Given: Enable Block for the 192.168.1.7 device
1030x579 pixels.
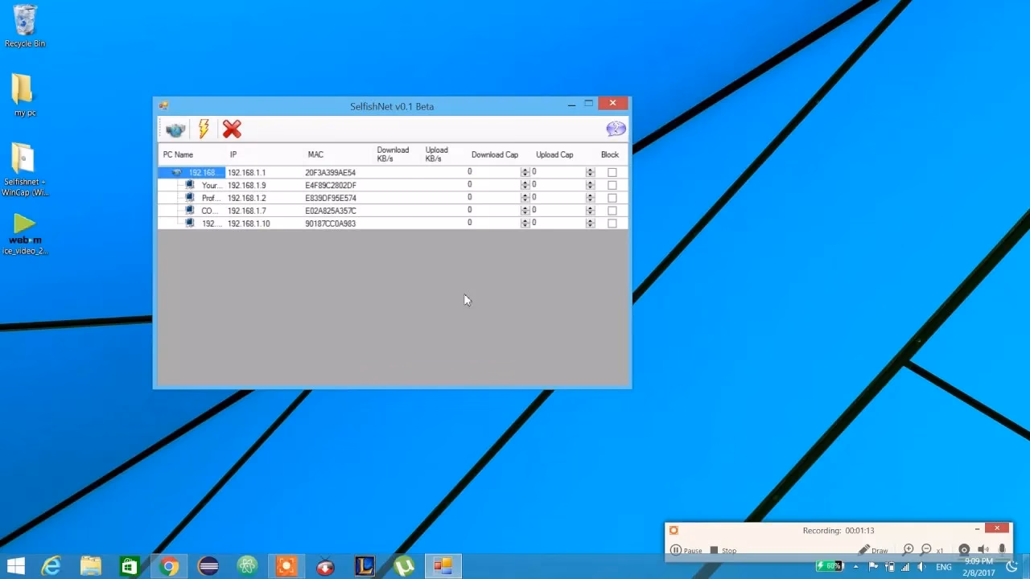Looking at the screenshot, I should click(612, 211).
